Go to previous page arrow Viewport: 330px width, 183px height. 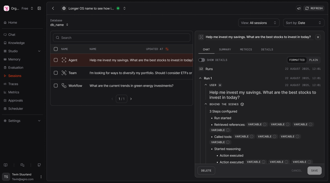(x=112, y=99)
